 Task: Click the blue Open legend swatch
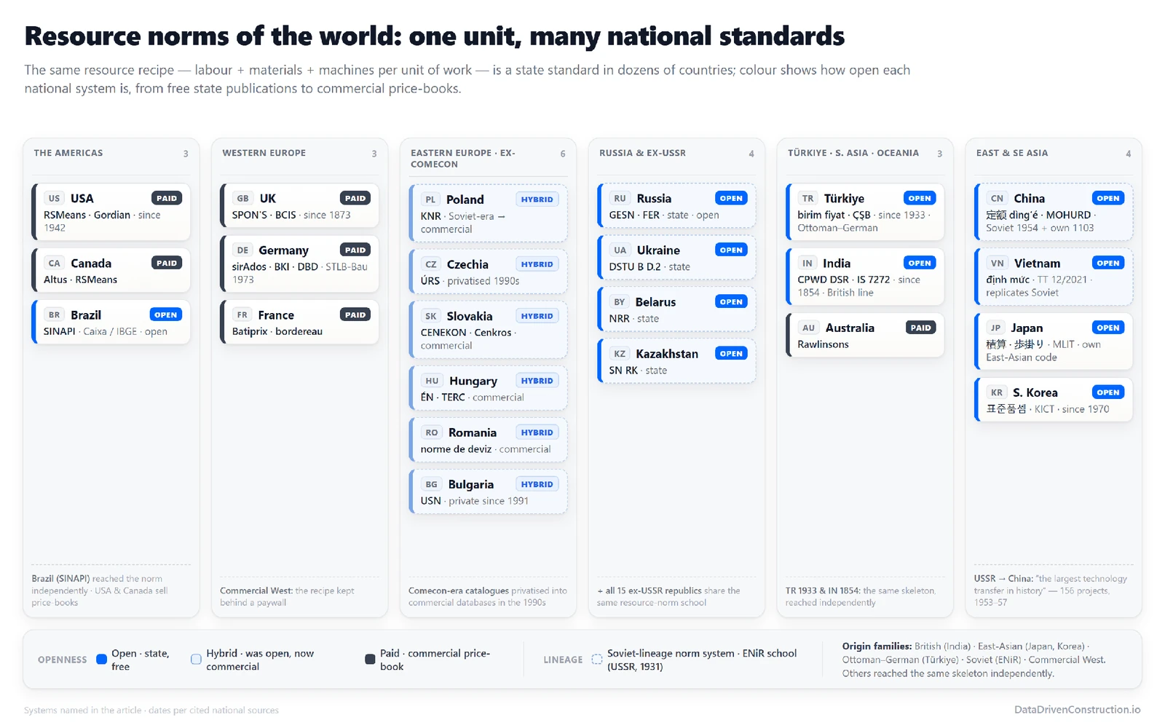(101, 660)
